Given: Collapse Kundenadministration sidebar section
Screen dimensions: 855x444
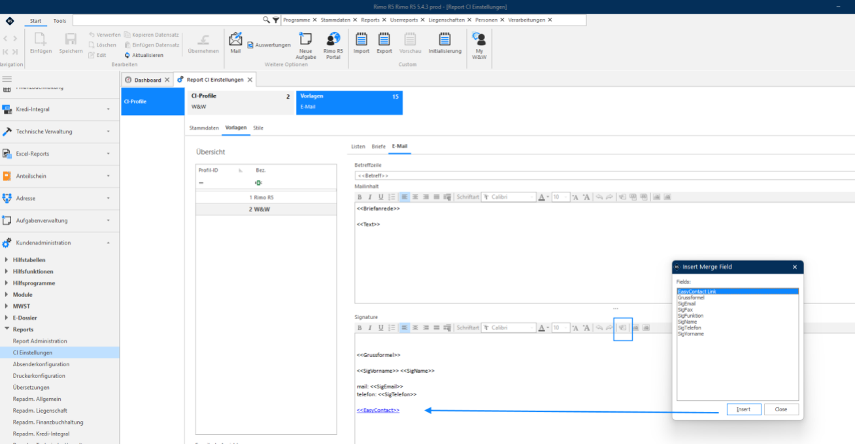Looking at the screenshot, I should click(x=59, y=243).
